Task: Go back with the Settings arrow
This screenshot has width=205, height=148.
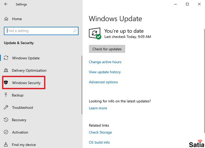Action: [x=6, y=4]
